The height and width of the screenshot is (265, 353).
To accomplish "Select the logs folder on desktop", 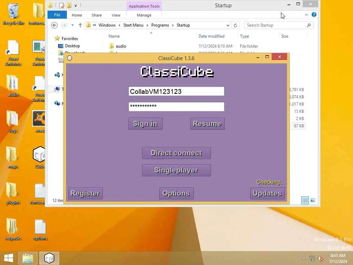I will pyautogui.click(x=13, y=122).
